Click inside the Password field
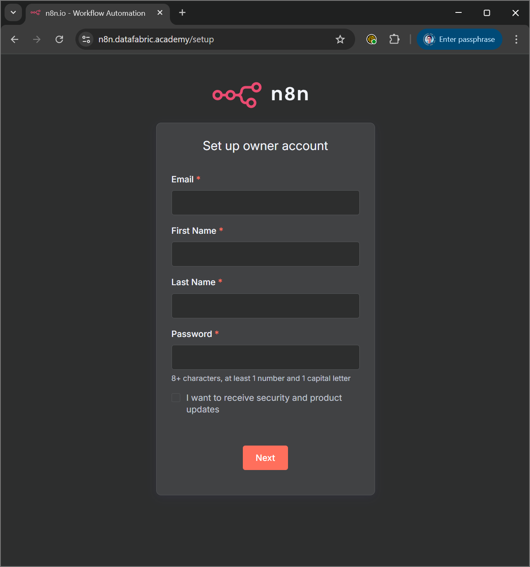530x567 pixels. pos(265,357)
